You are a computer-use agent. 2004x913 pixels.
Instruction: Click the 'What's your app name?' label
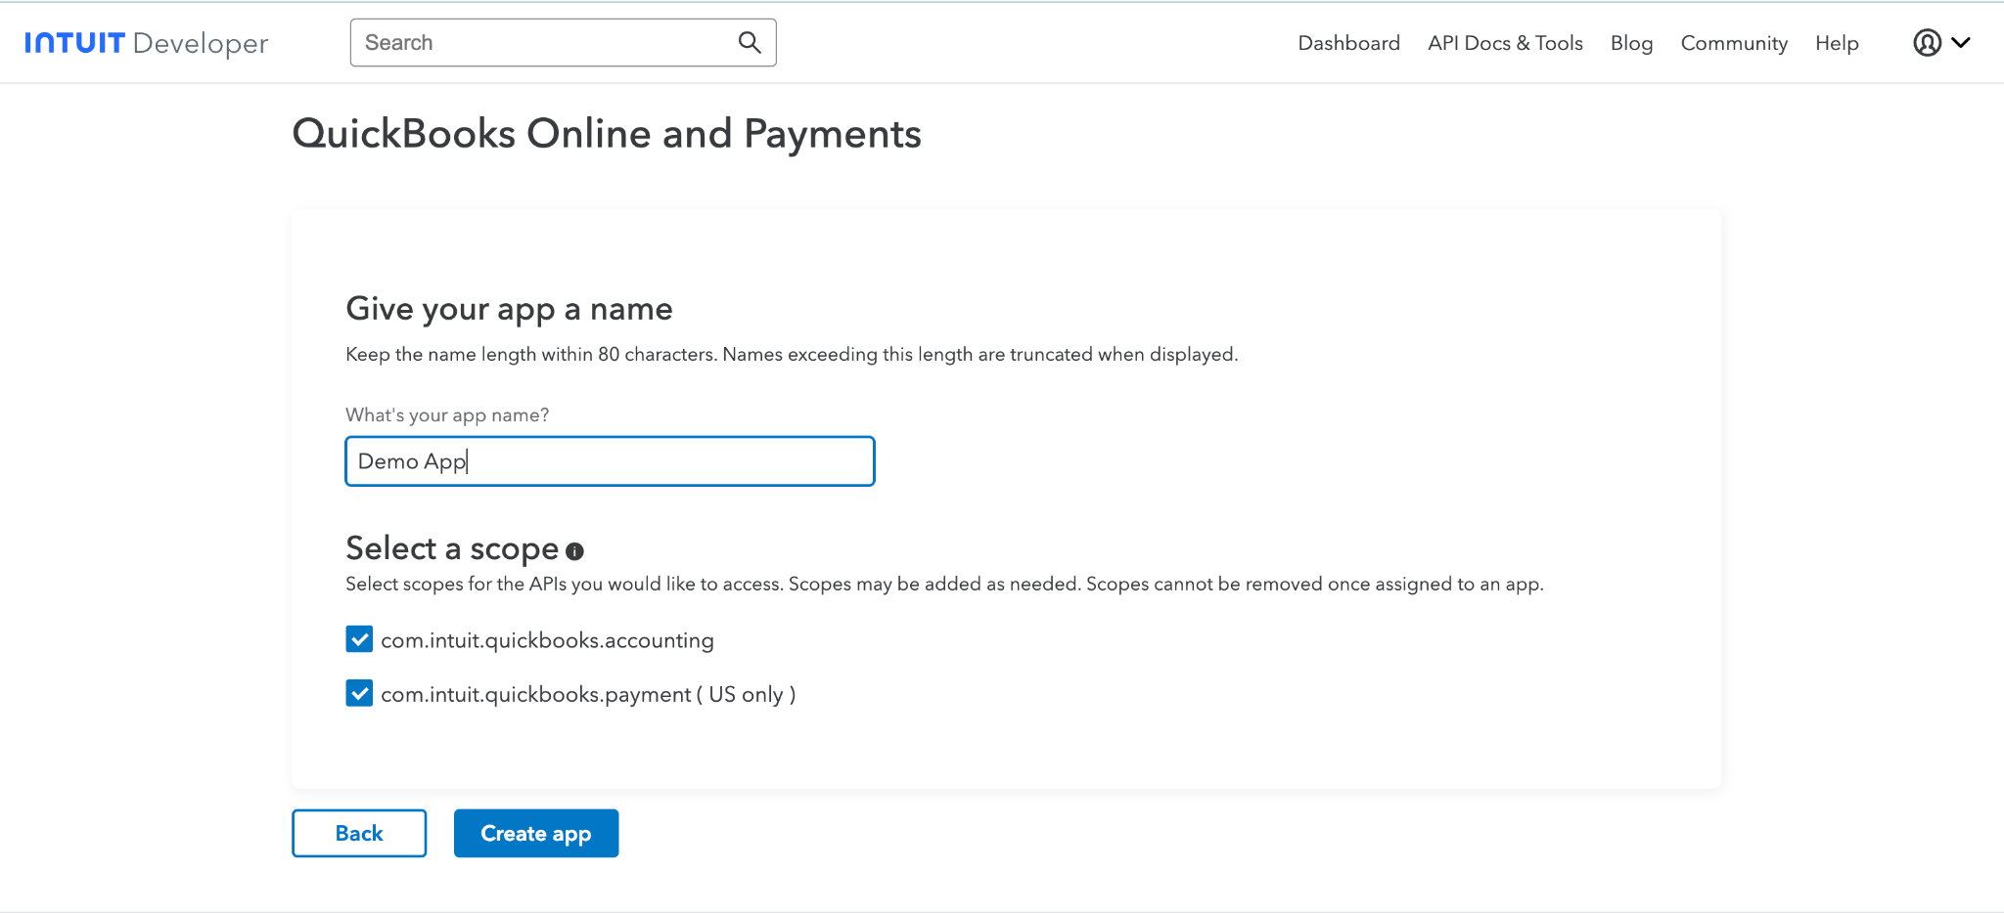click(447, 414)
